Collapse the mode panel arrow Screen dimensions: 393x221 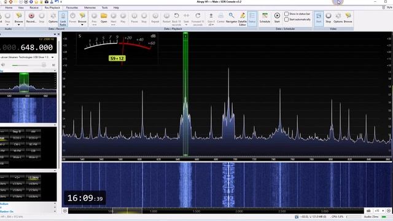pos(55,125)
